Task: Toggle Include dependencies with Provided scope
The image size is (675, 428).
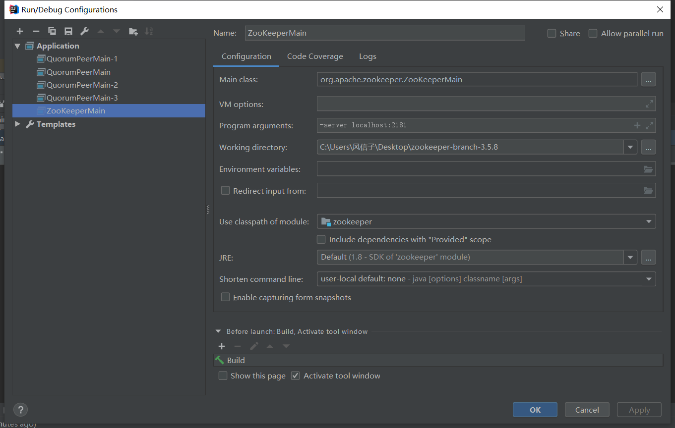Action: click(321, 239)
